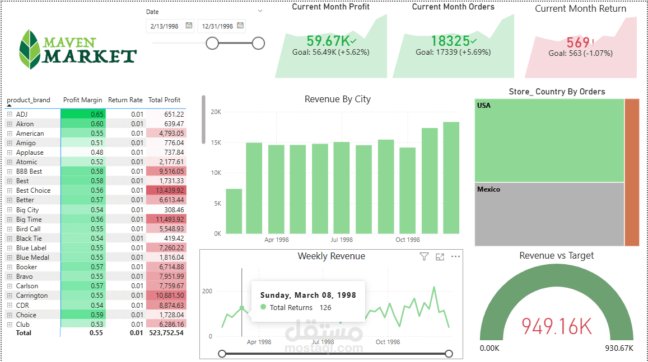Select the USA block in treemap

(x=549, y=140)
